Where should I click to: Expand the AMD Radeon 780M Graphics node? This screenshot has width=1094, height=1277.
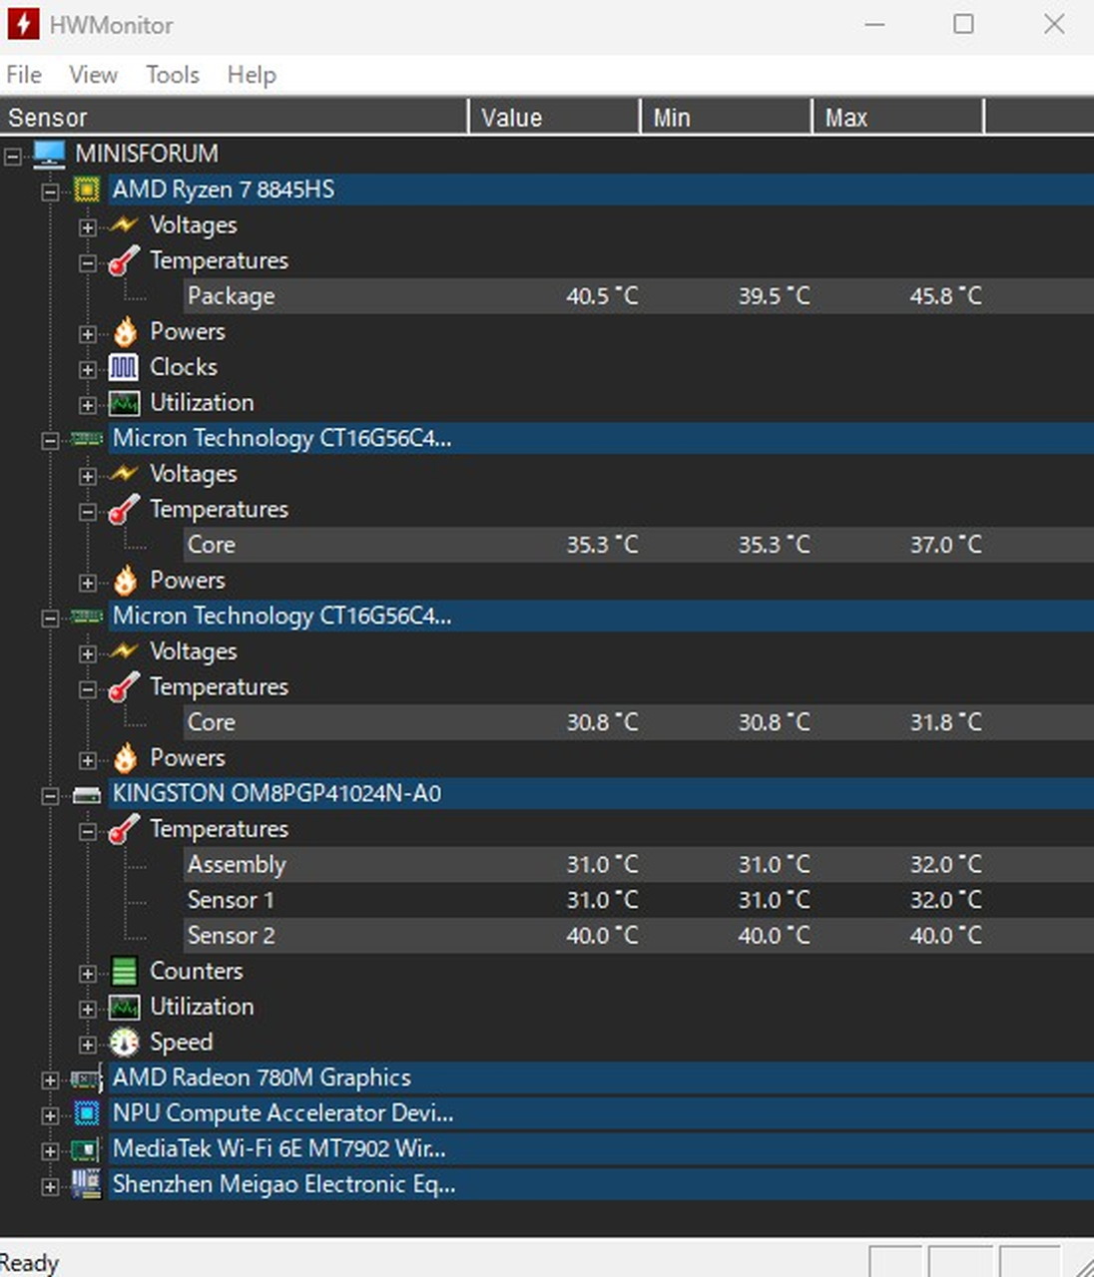[x=50, y=1079]
